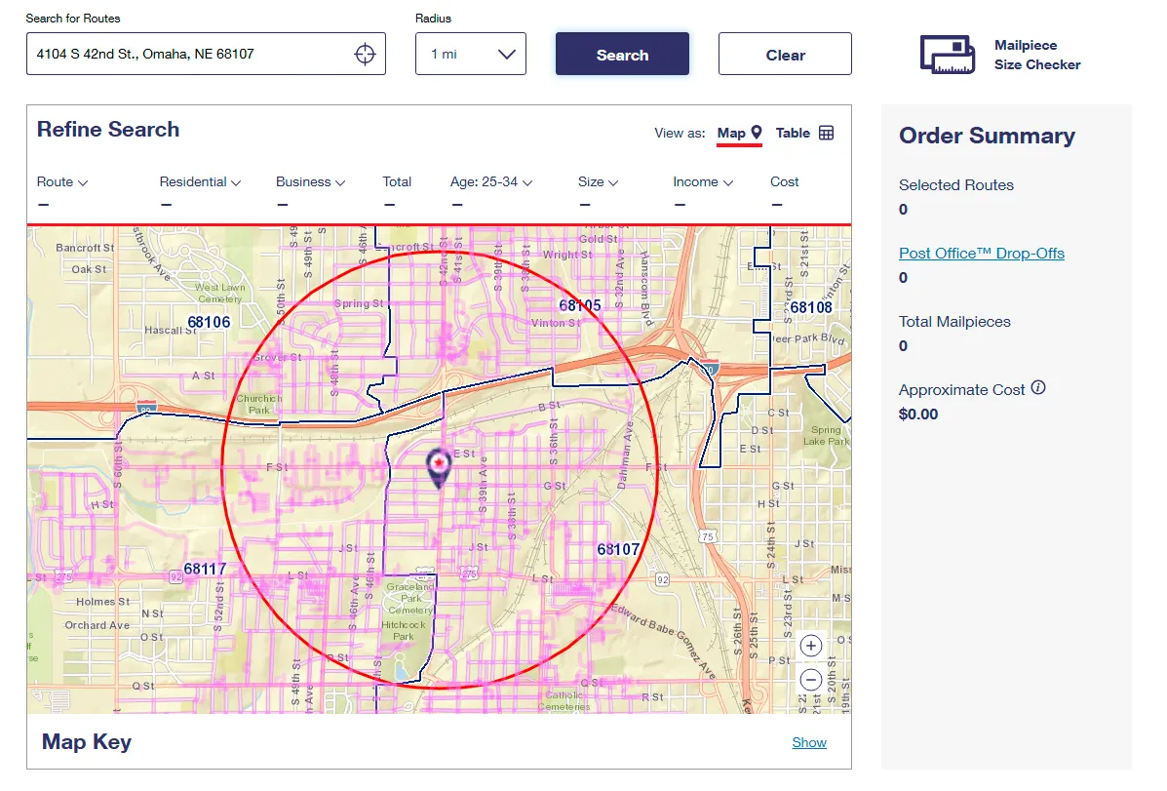The image size is (1167, 791).
Task: Show the Map Key
Action: pos(809,742)
